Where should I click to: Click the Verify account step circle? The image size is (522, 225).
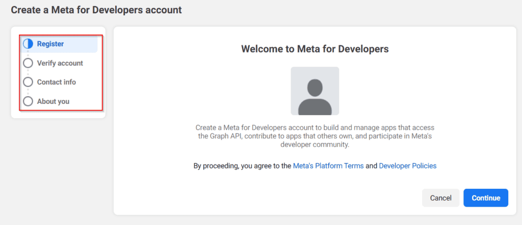28,63
